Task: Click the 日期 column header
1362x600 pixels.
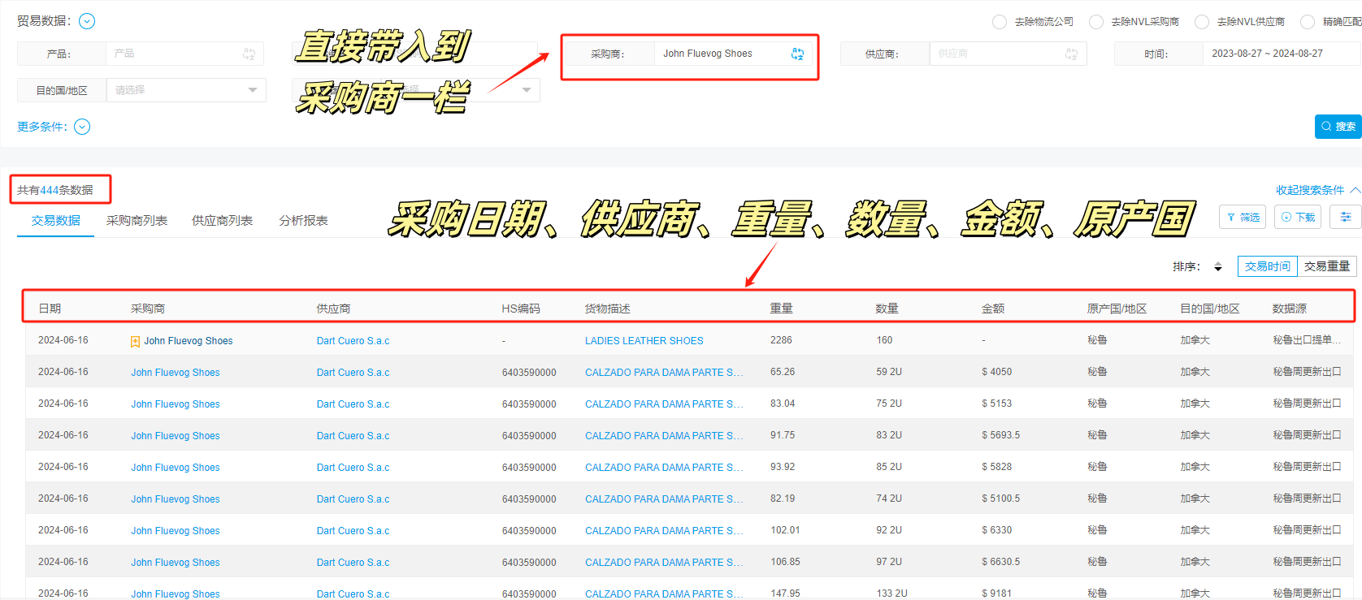Action: [50, 309]
